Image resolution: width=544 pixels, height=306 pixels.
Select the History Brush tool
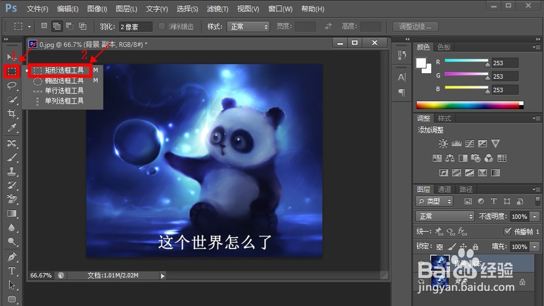[x=12, y=185]
